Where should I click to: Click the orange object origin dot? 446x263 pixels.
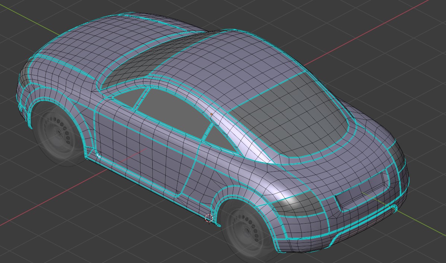tap(211, 114)
